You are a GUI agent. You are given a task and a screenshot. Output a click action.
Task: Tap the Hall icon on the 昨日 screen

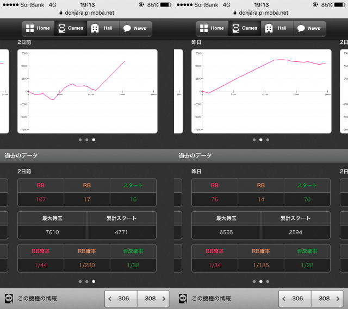(x=269, y=28)
